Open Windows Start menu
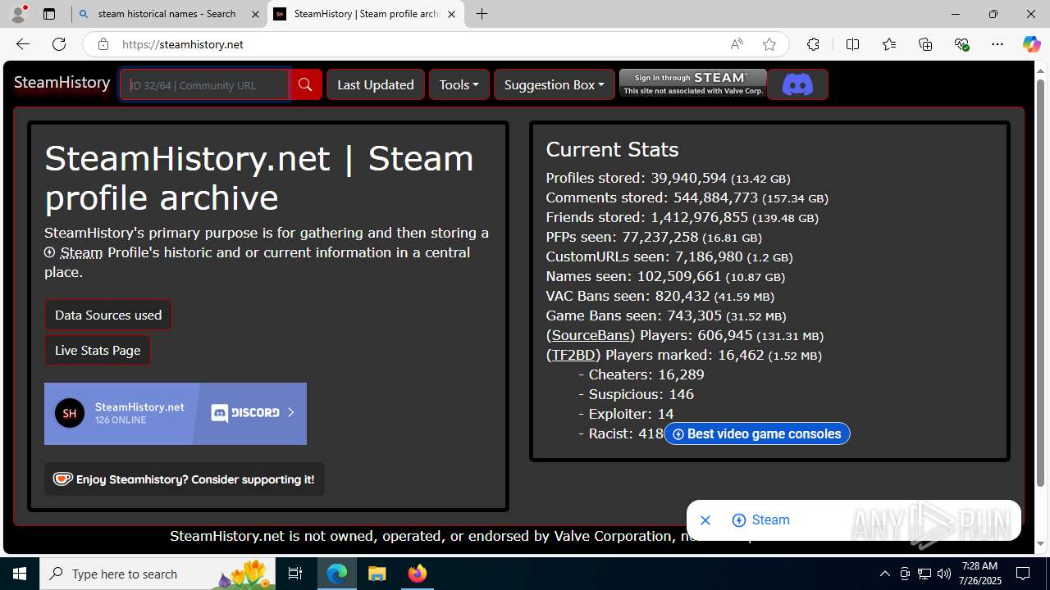This screenshot has width=1050, height=590. [20, 574]
